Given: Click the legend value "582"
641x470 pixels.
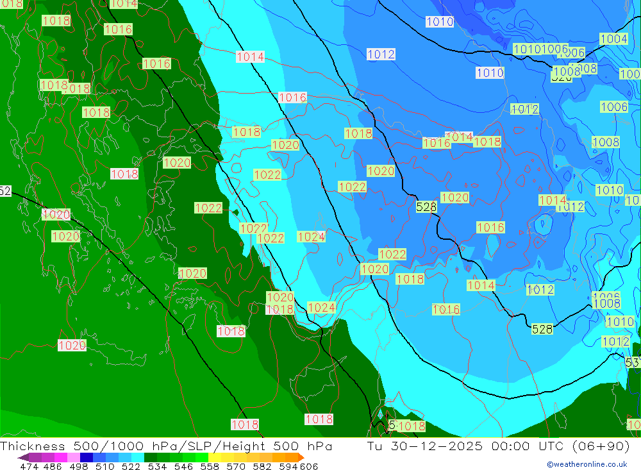Looking at the screenshot, I should pos(262,466).
